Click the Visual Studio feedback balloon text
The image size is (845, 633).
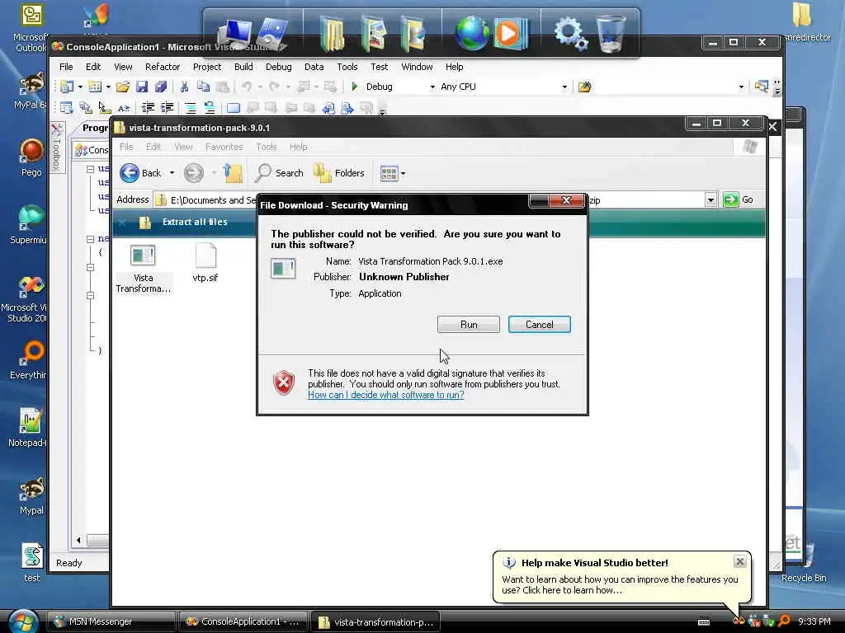pyautogui.click(x=620, y=584)
